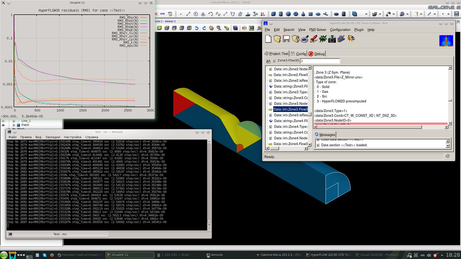Switch to the Config tab
The height and width of the screenshot is (259, 461).
(298, 54)
